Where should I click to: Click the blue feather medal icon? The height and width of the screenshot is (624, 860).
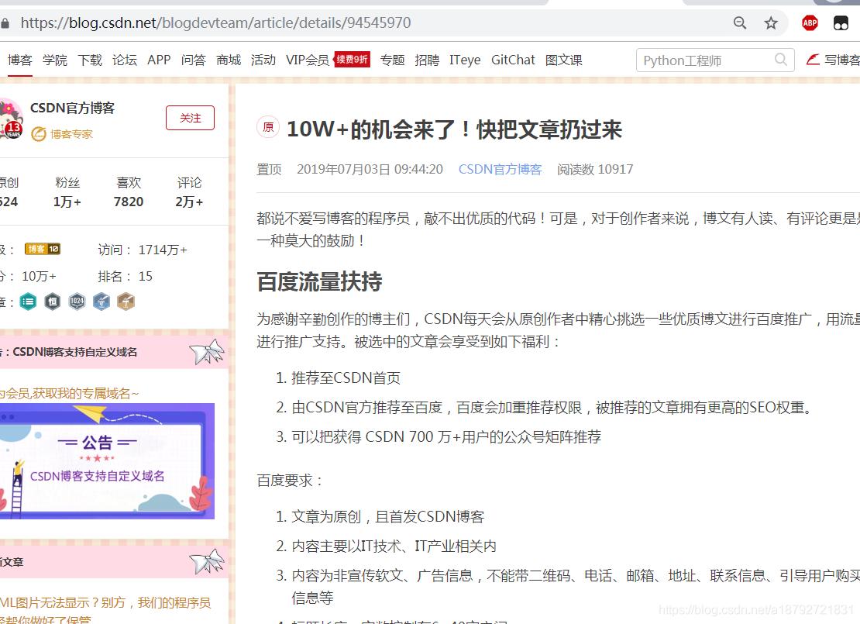pos(101,302)
